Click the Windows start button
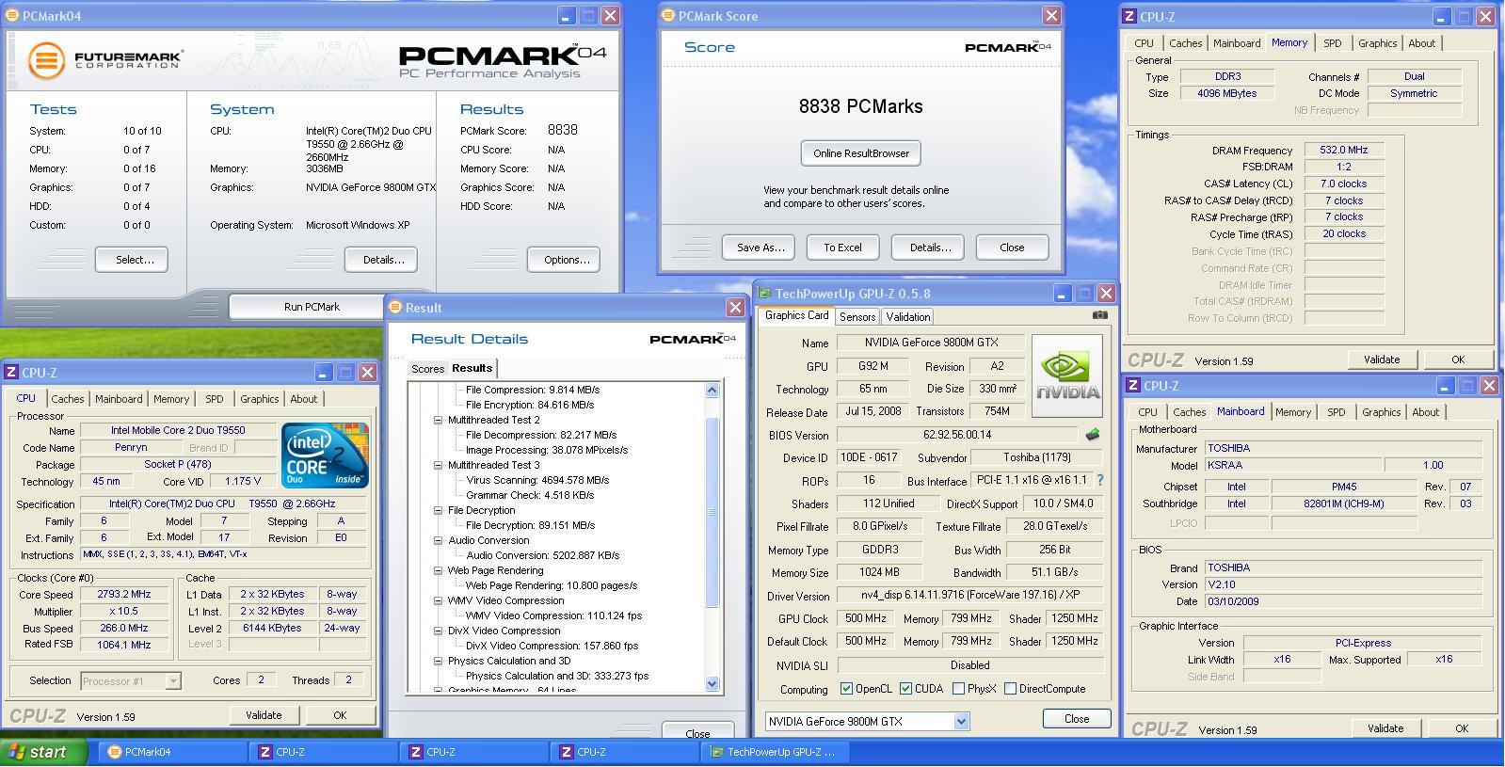The image size is (1505, 767). pyautogui.click(x=43, y=752)
